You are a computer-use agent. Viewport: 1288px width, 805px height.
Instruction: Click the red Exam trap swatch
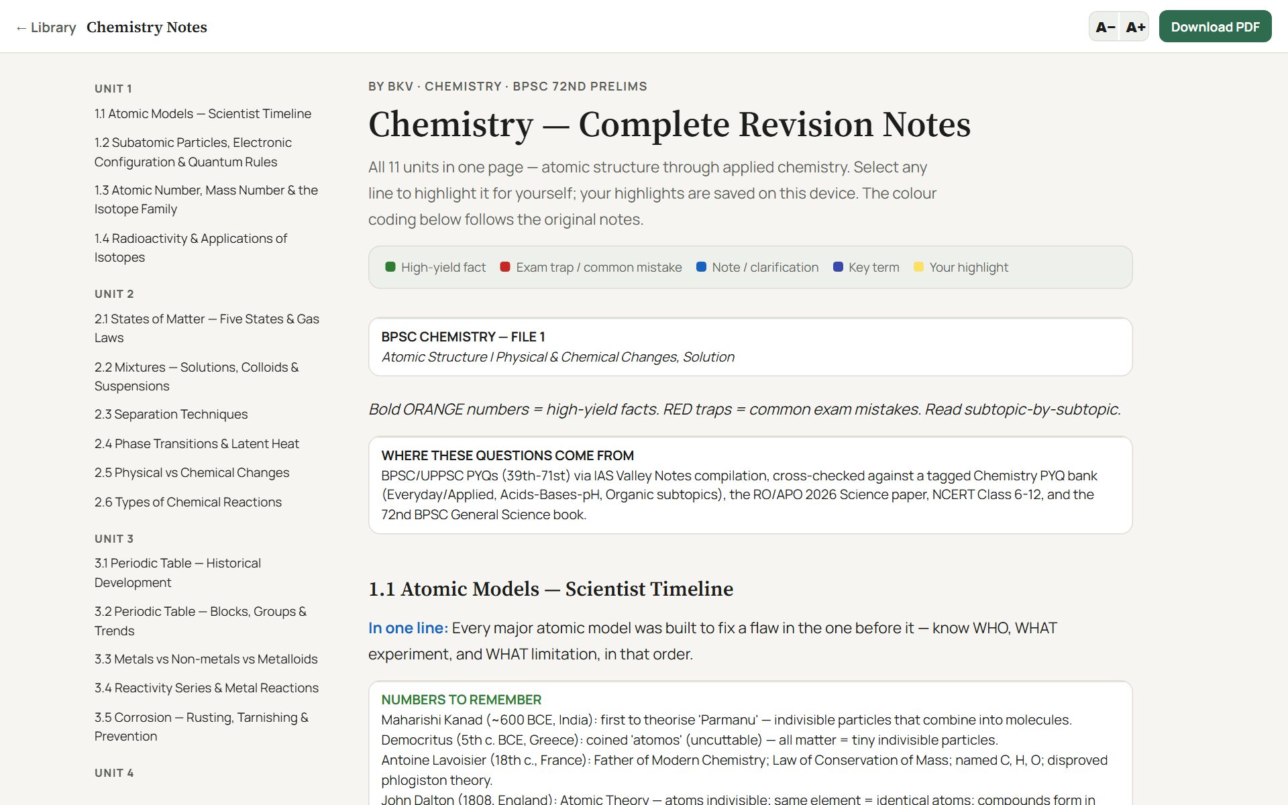[505, 267]
